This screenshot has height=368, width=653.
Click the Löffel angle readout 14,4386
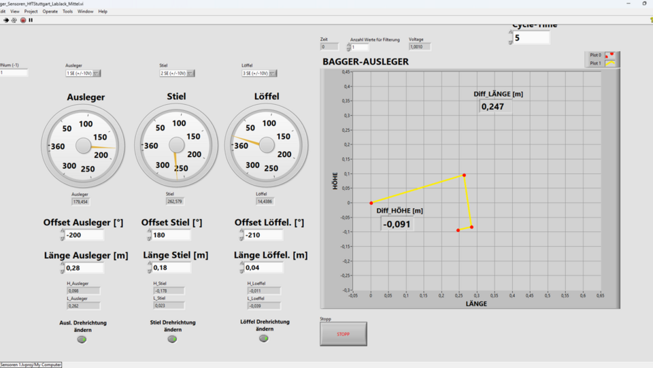(265, 201)
